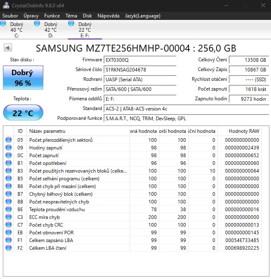The image size is (271, 279).
Task: Click status orb for drive D:
Action: [x=37, y=23]
